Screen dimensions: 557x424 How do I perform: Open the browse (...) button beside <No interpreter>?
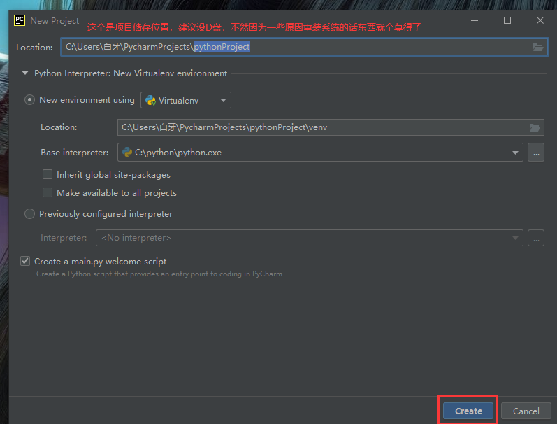(536, 238)
